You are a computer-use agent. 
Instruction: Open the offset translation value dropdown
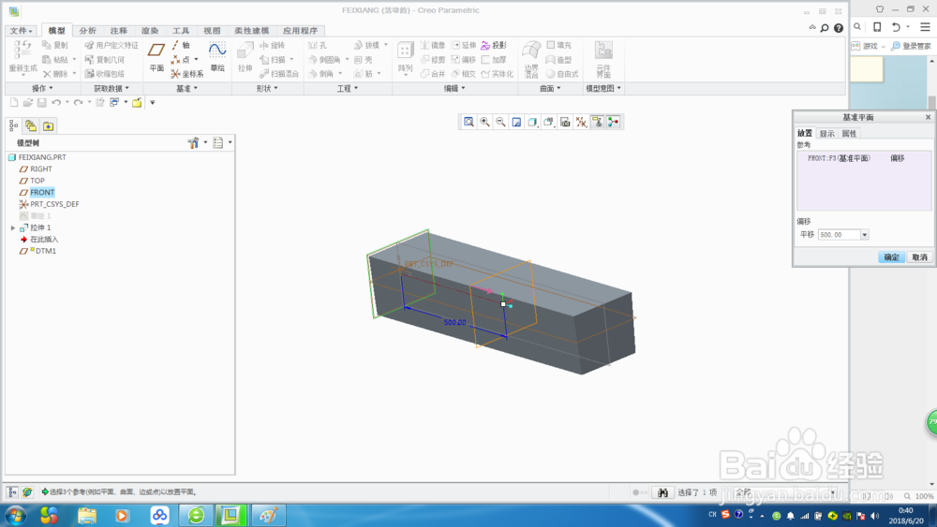(x=864, y=235)
